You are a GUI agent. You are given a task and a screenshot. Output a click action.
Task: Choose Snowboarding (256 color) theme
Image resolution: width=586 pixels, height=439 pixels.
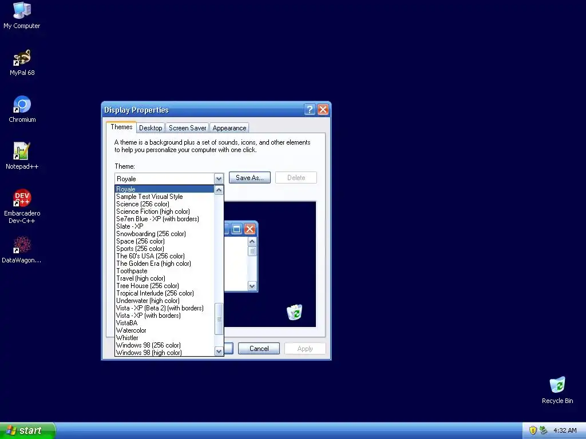point(164,234)
